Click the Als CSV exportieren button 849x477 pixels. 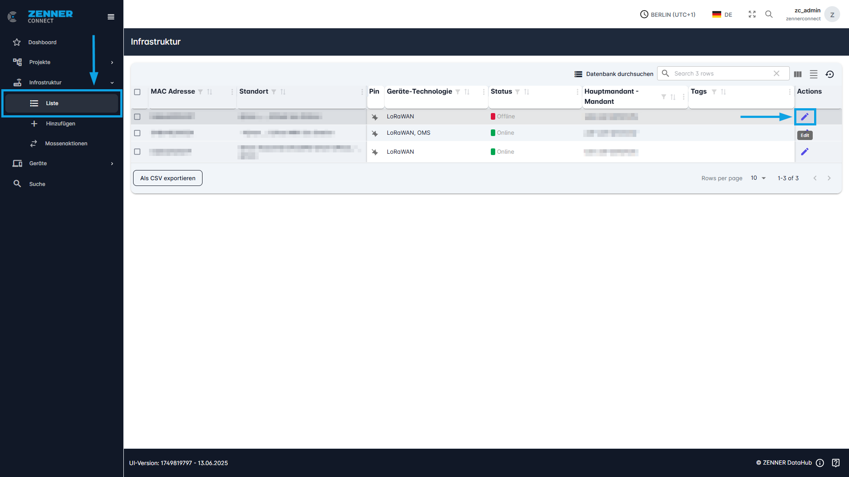tap(168, 178)
